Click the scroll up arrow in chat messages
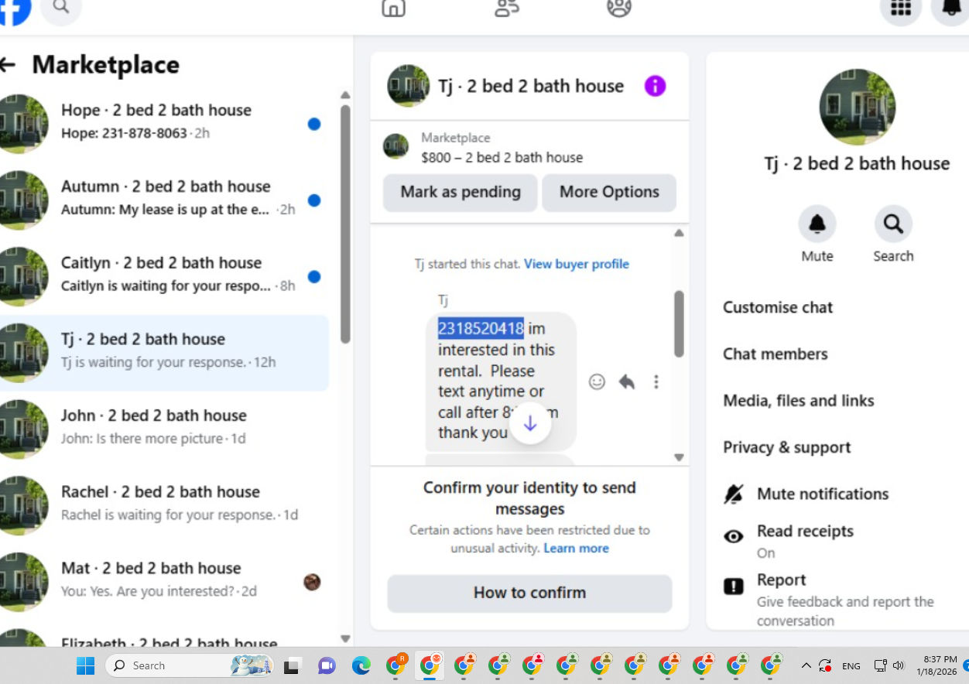 679,233
